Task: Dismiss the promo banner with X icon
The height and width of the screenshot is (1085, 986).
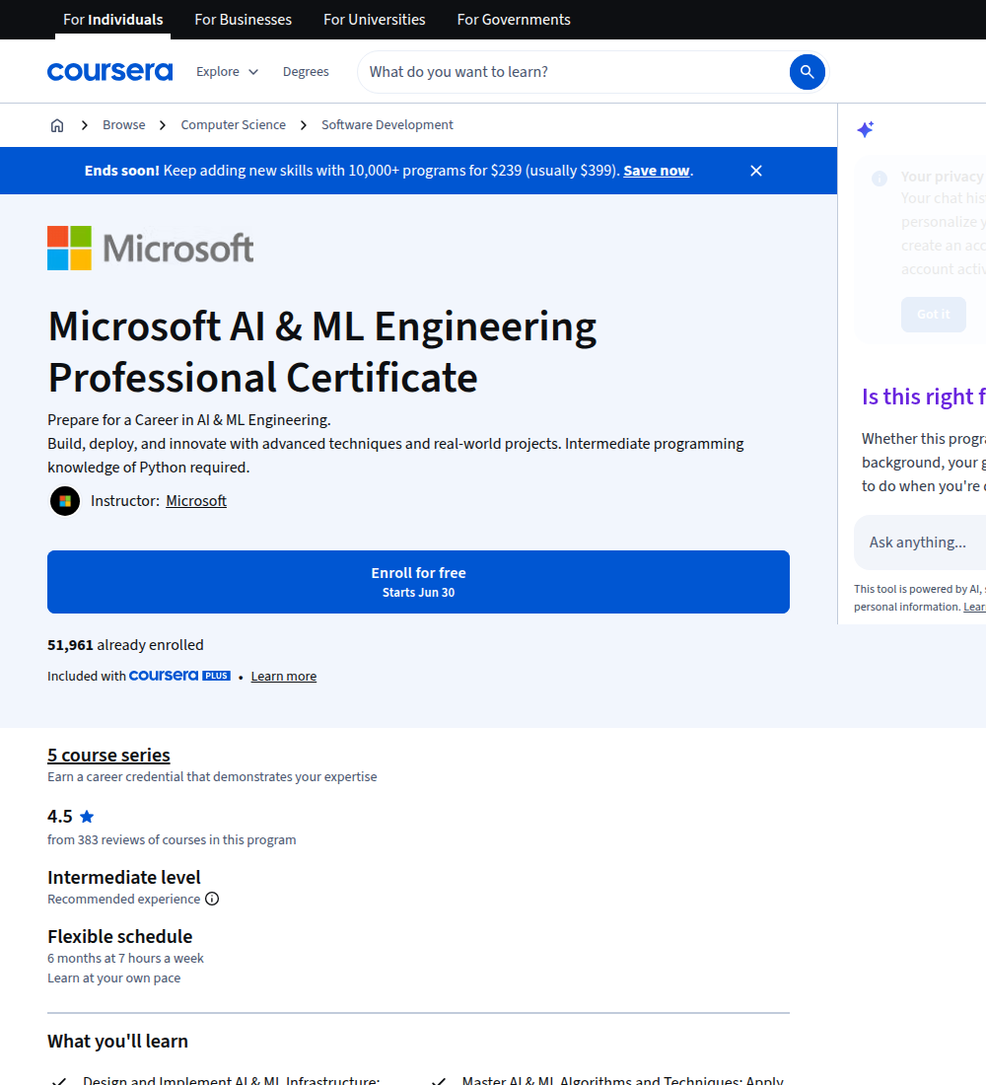Action: pos(756,171)
